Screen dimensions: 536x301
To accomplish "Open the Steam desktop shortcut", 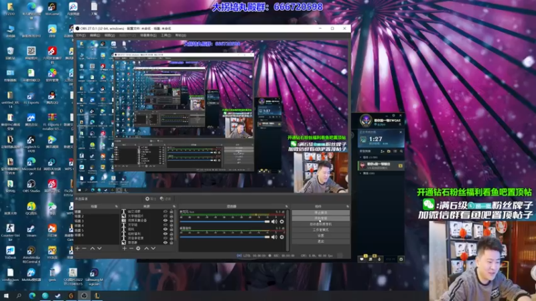I will (31, 230).
